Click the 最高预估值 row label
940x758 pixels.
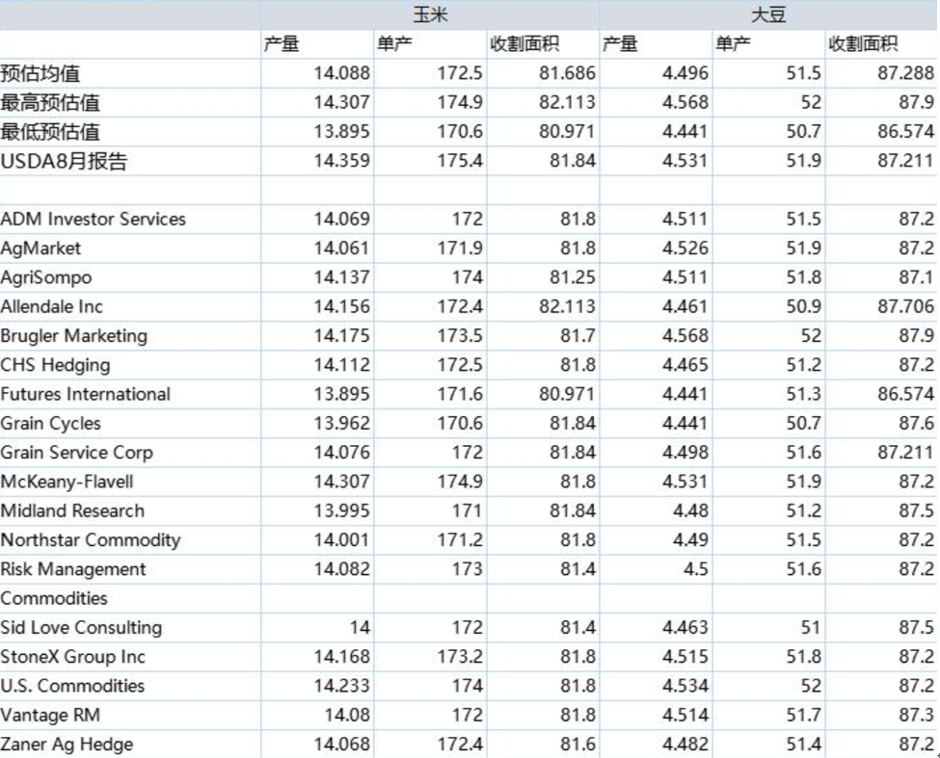[x=50, y=102]
